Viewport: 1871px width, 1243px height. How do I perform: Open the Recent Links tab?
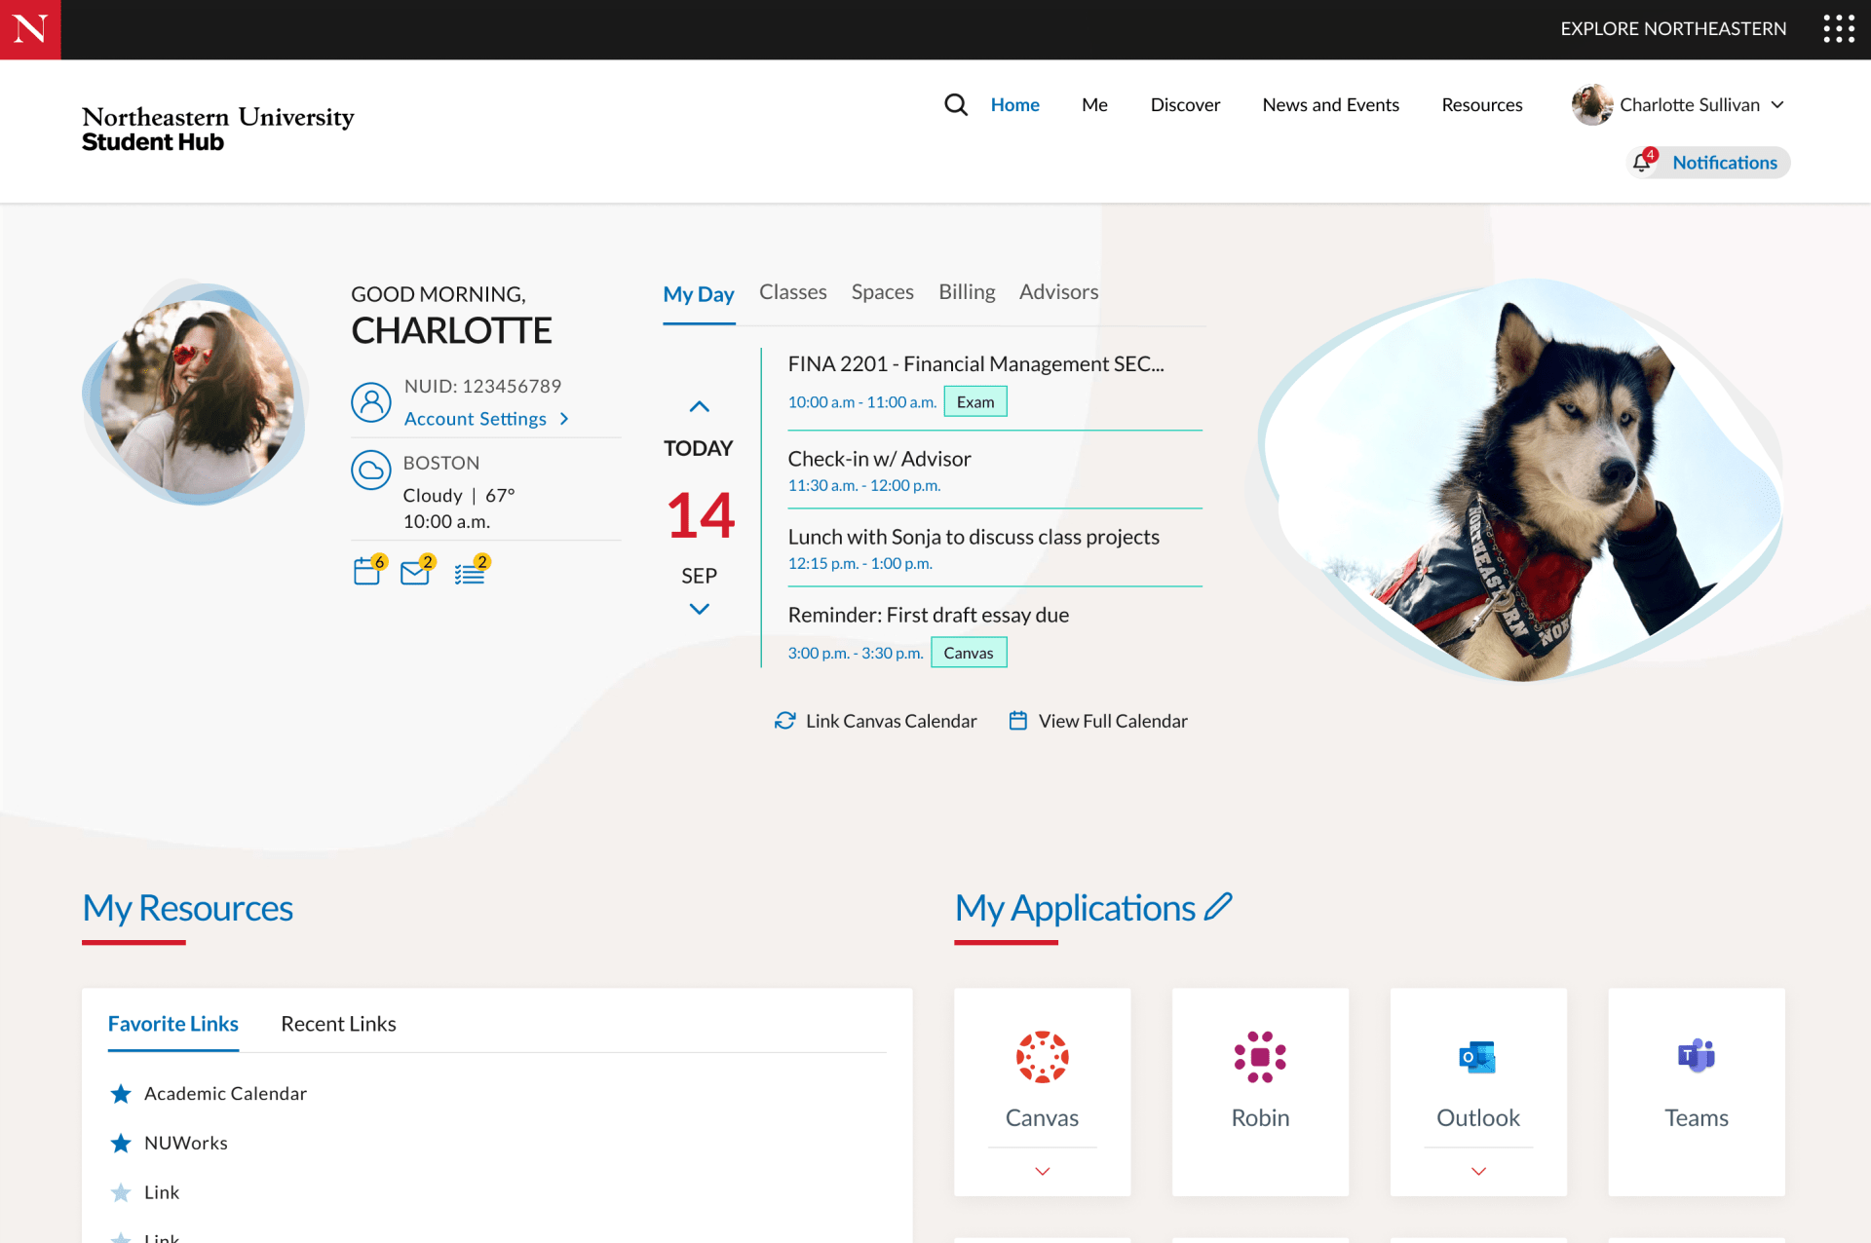(x=338, y=1023)
